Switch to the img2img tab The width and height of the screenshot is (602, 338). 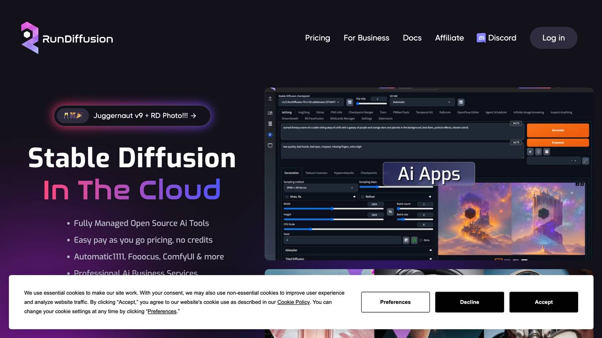[304, 112]
